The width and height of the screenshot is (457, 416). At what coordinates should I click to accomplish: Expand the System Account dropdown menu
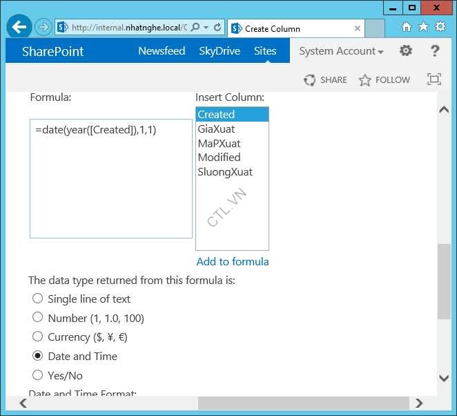(x=341, y=51)
